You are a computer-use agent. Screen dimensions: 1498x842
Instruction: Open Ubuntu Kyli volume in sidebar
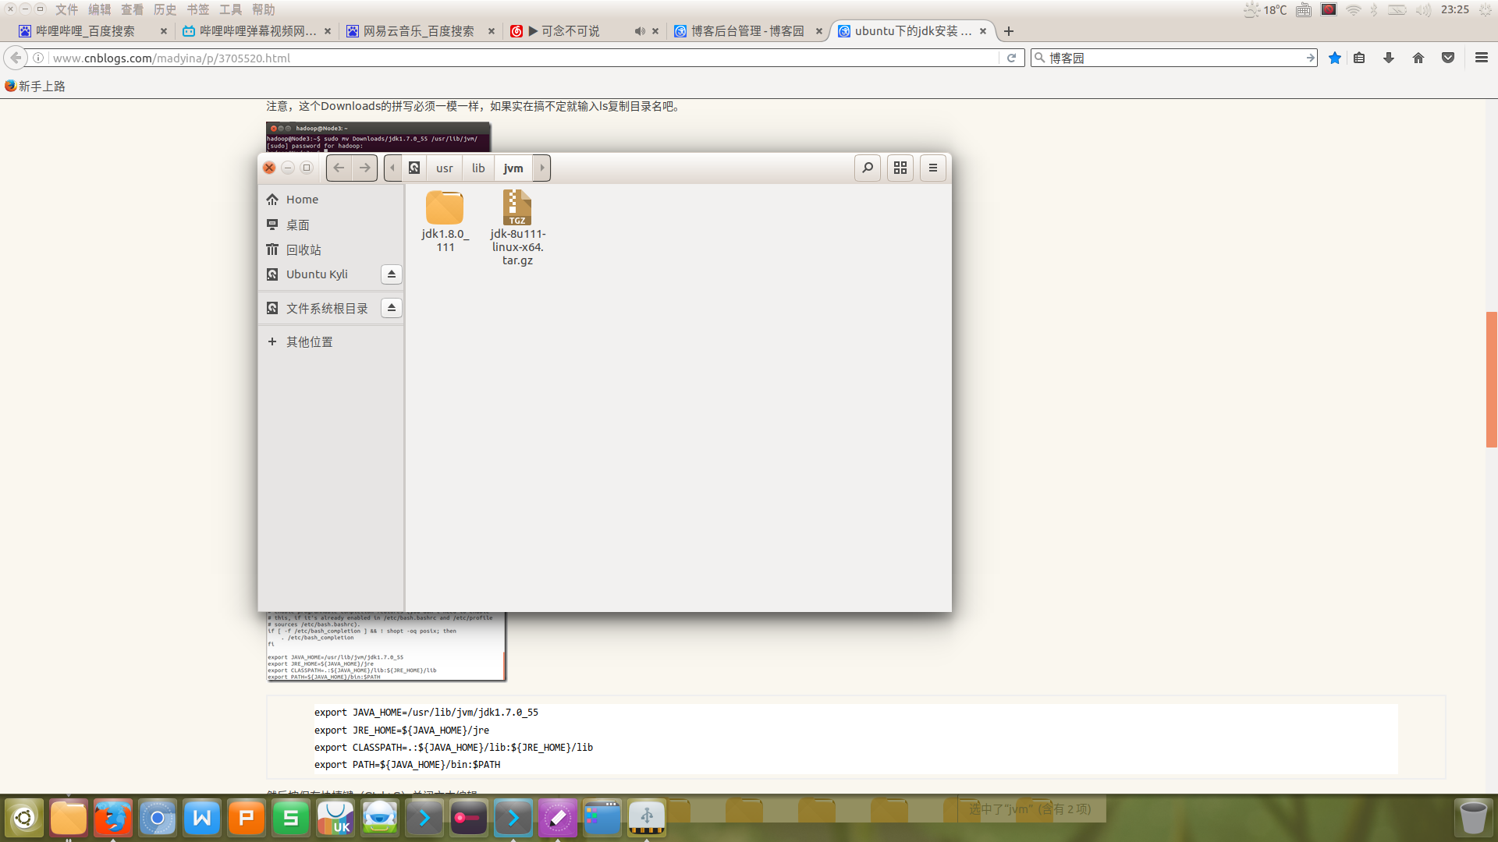pyautogui.click(x=317, y=274)
